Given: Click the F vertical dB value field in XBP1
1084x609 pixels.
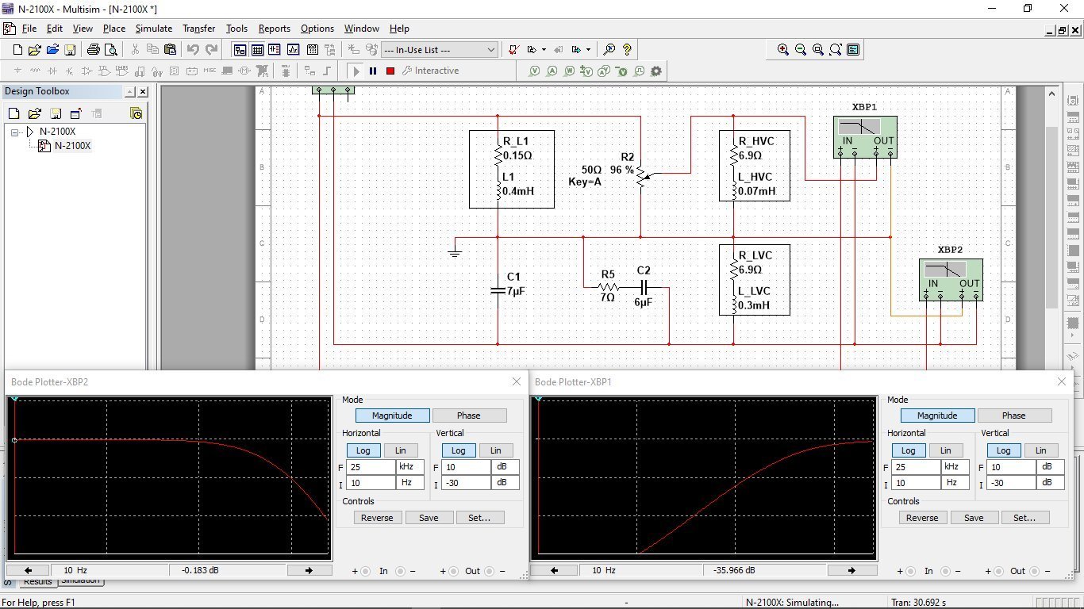Looking at the screenshot, I should point(1011,467).
